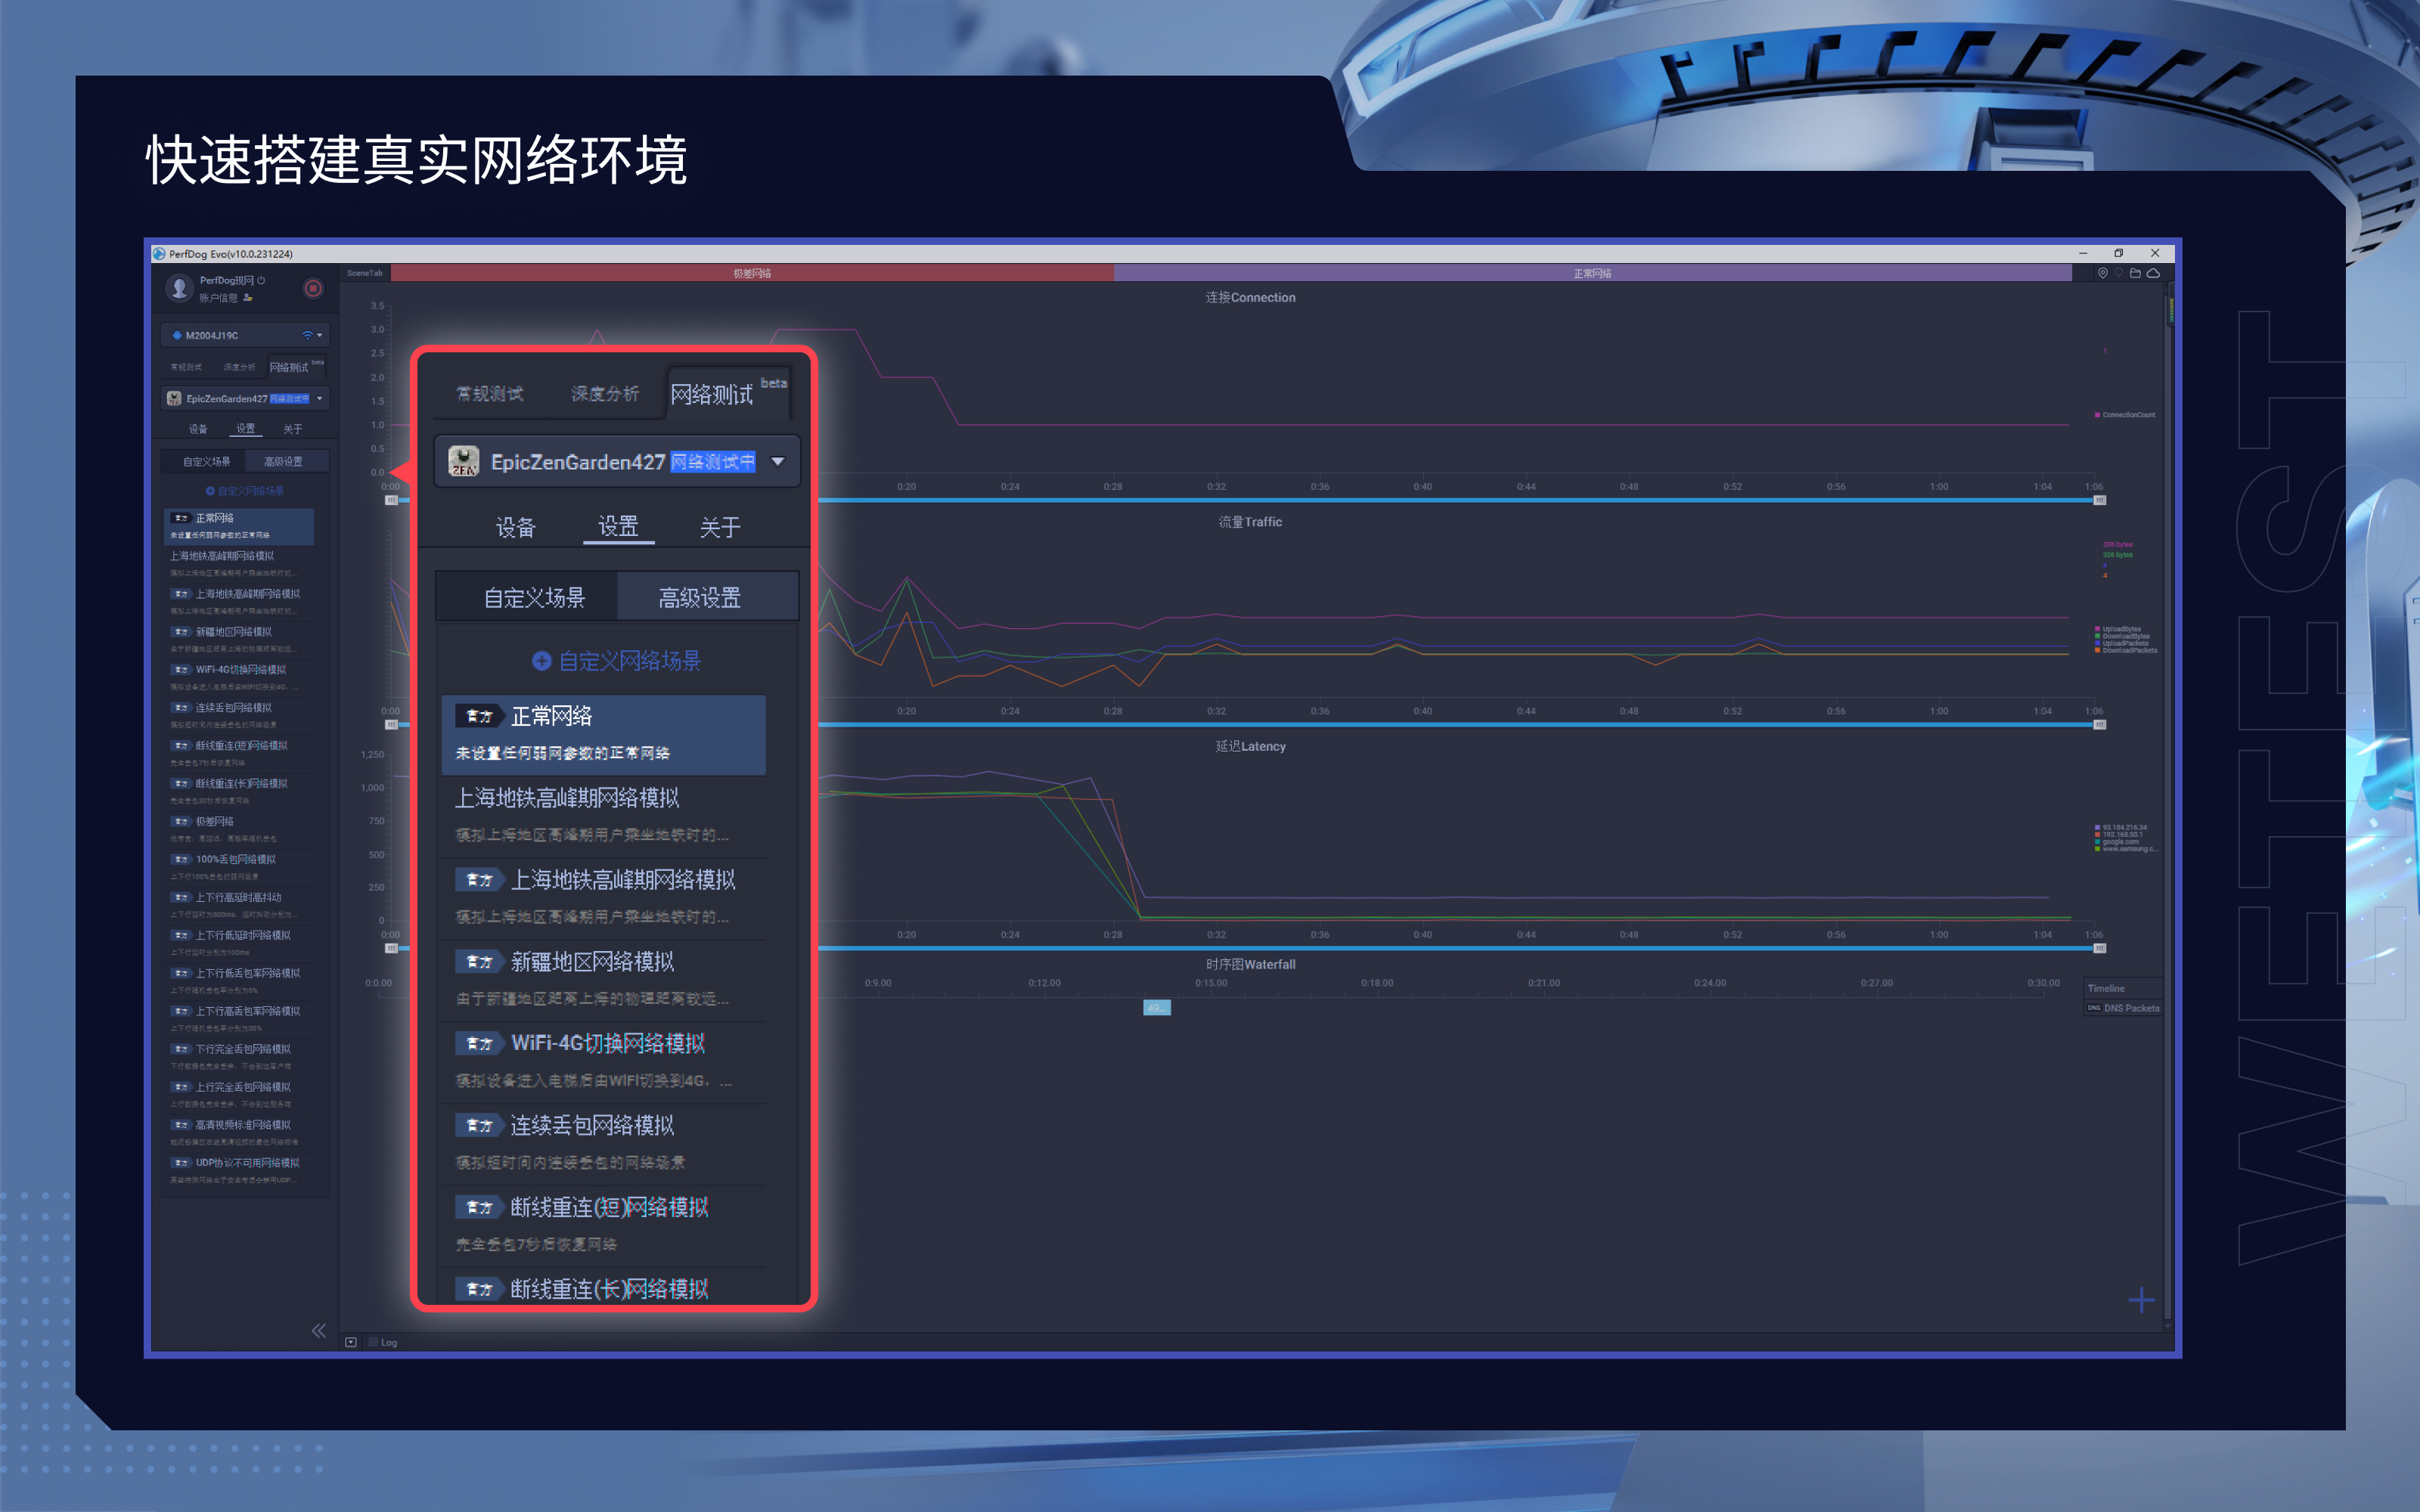
Task: Click the PerfDog logout power icon
Action: click(261, 281)
